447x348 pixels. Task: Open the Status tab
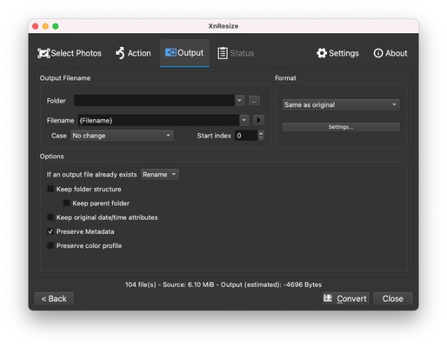(236, 53)
